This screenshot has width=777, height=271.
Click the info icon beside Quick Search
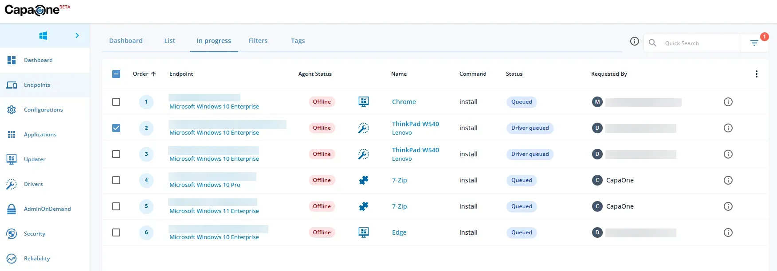pos(635,41)
